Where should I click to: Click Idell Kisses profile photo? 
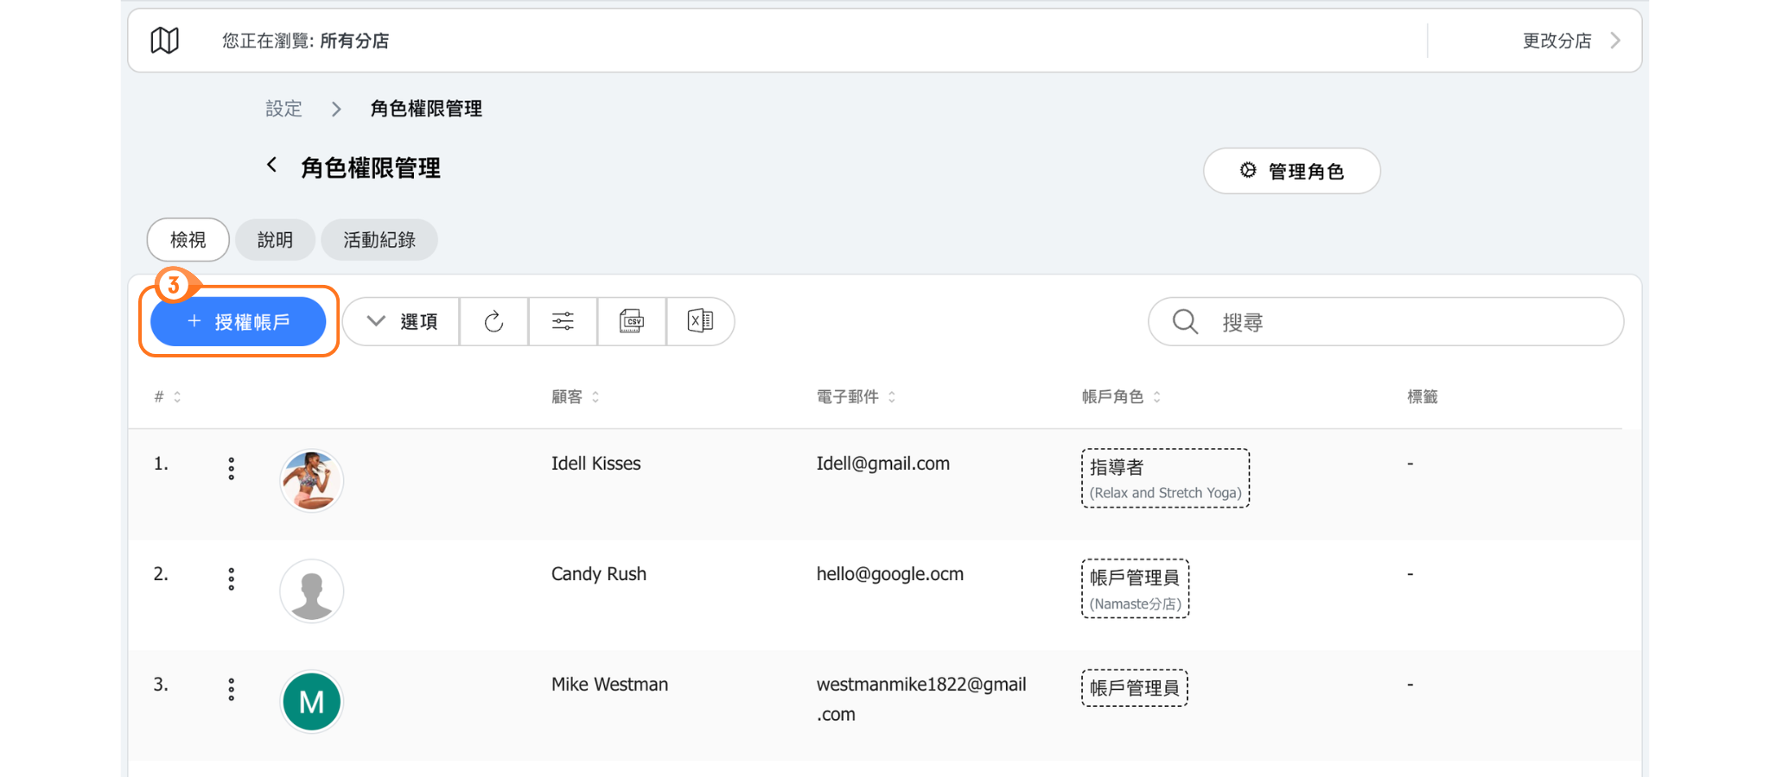tap(311, 481)
